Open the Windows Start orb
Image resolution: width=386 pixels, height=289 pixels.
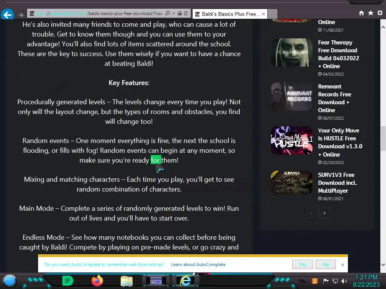pyautogui.click(x=9, y=281)
